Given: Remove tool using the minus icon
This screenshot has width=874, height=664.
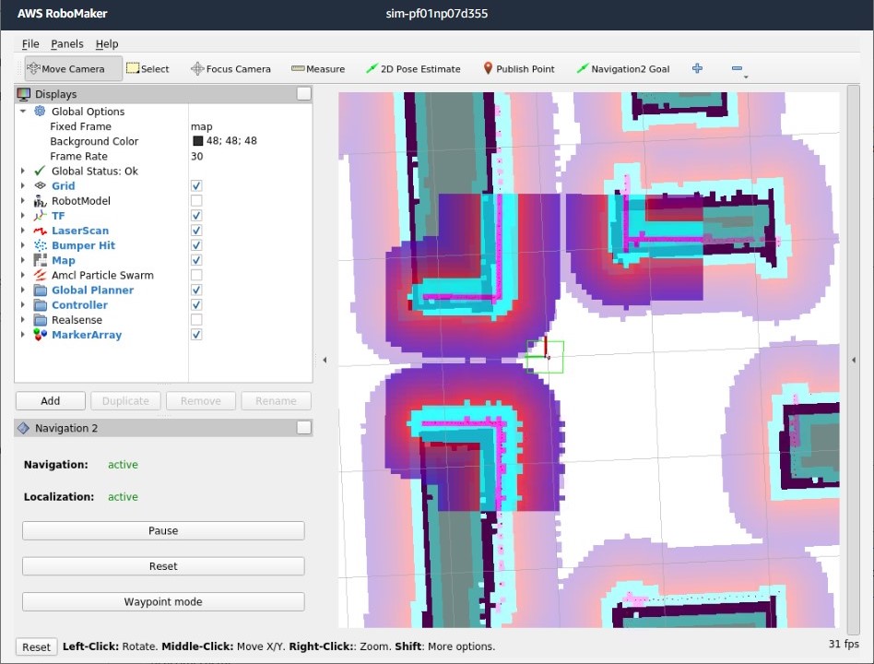Looking at the screenshot, I should [x=737, y=68].
